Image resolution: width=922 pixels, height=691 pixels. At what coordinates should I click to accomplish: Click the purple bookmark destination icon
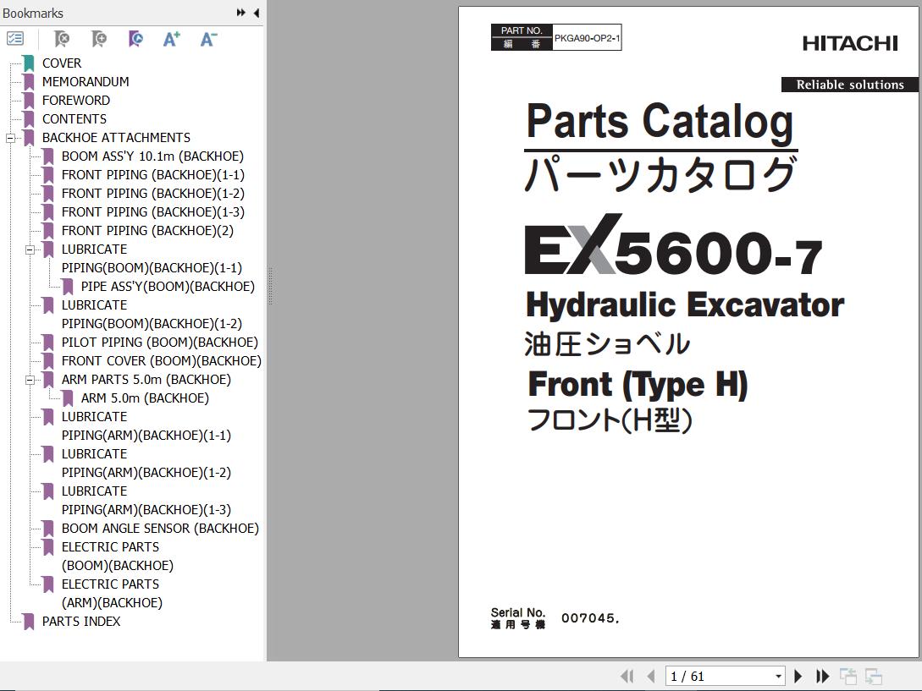click(x=135, y=39)
